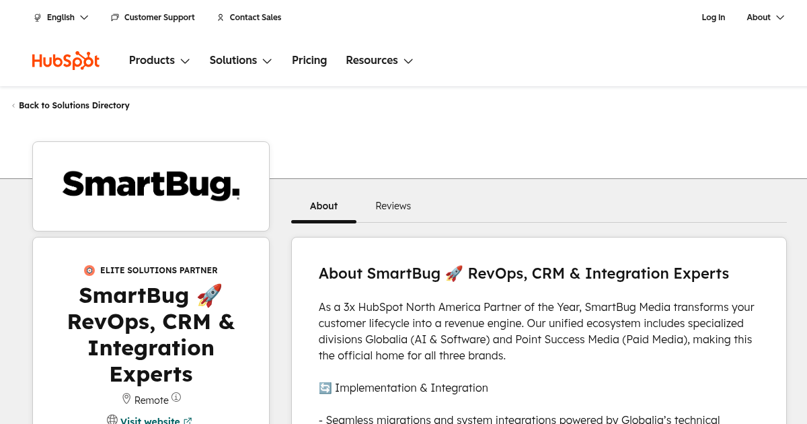This screenshot has height=424, width=807.
Task: Select the English language option
Action: [61, 17]
